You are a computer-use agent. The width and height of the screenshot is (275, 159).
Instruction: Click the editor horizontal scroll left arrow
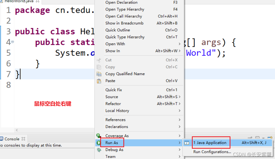point(17,130)
